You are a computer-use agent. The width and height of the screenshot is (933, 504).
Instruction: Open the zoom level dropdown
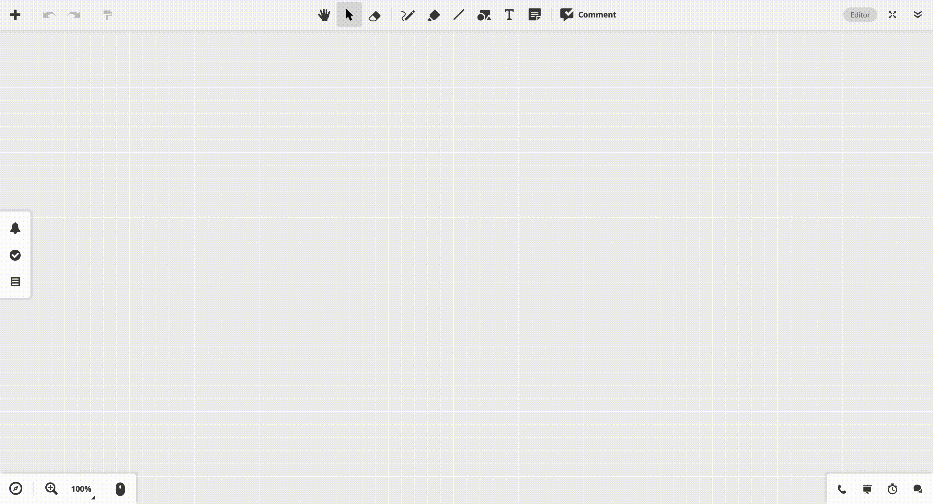point(82,489)
